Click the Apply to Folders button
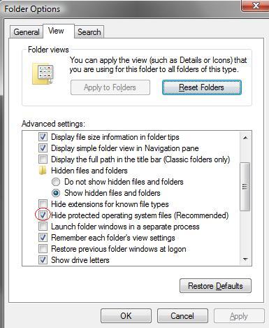 [x=110, y=87]
